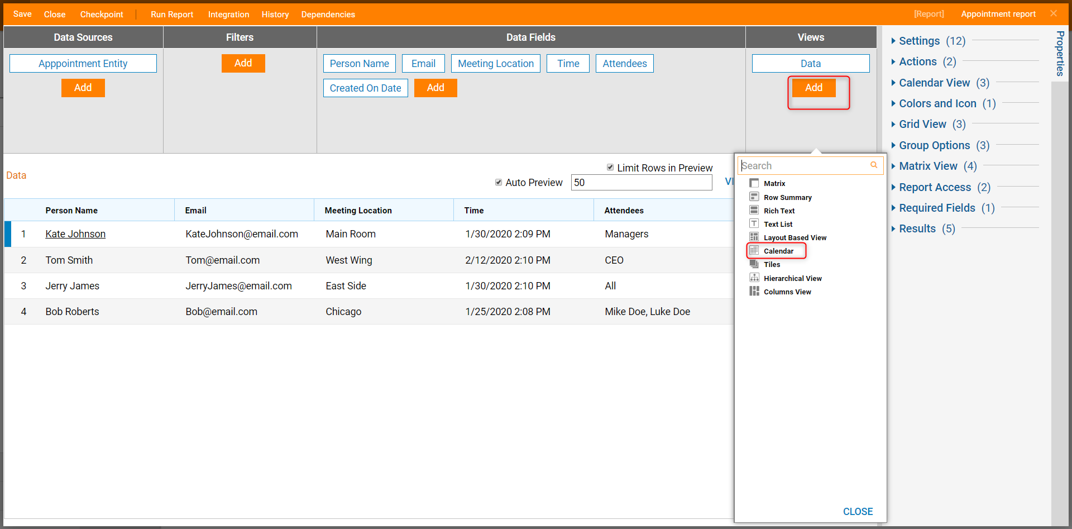Viewport: 1072px width, 529px height.
Task: Pick the Tiles view icon
Action: click(754, 264)
